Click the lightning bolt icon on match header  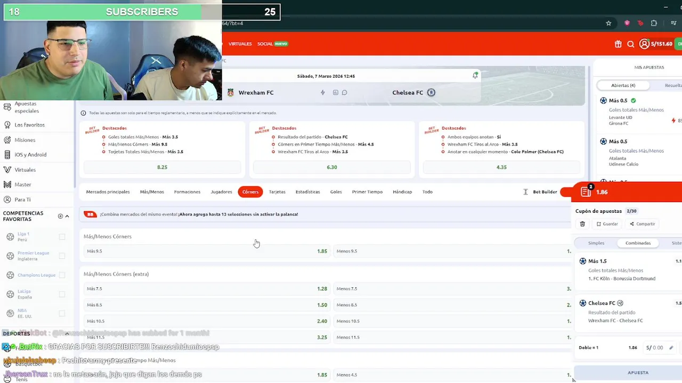click(322, 93)
